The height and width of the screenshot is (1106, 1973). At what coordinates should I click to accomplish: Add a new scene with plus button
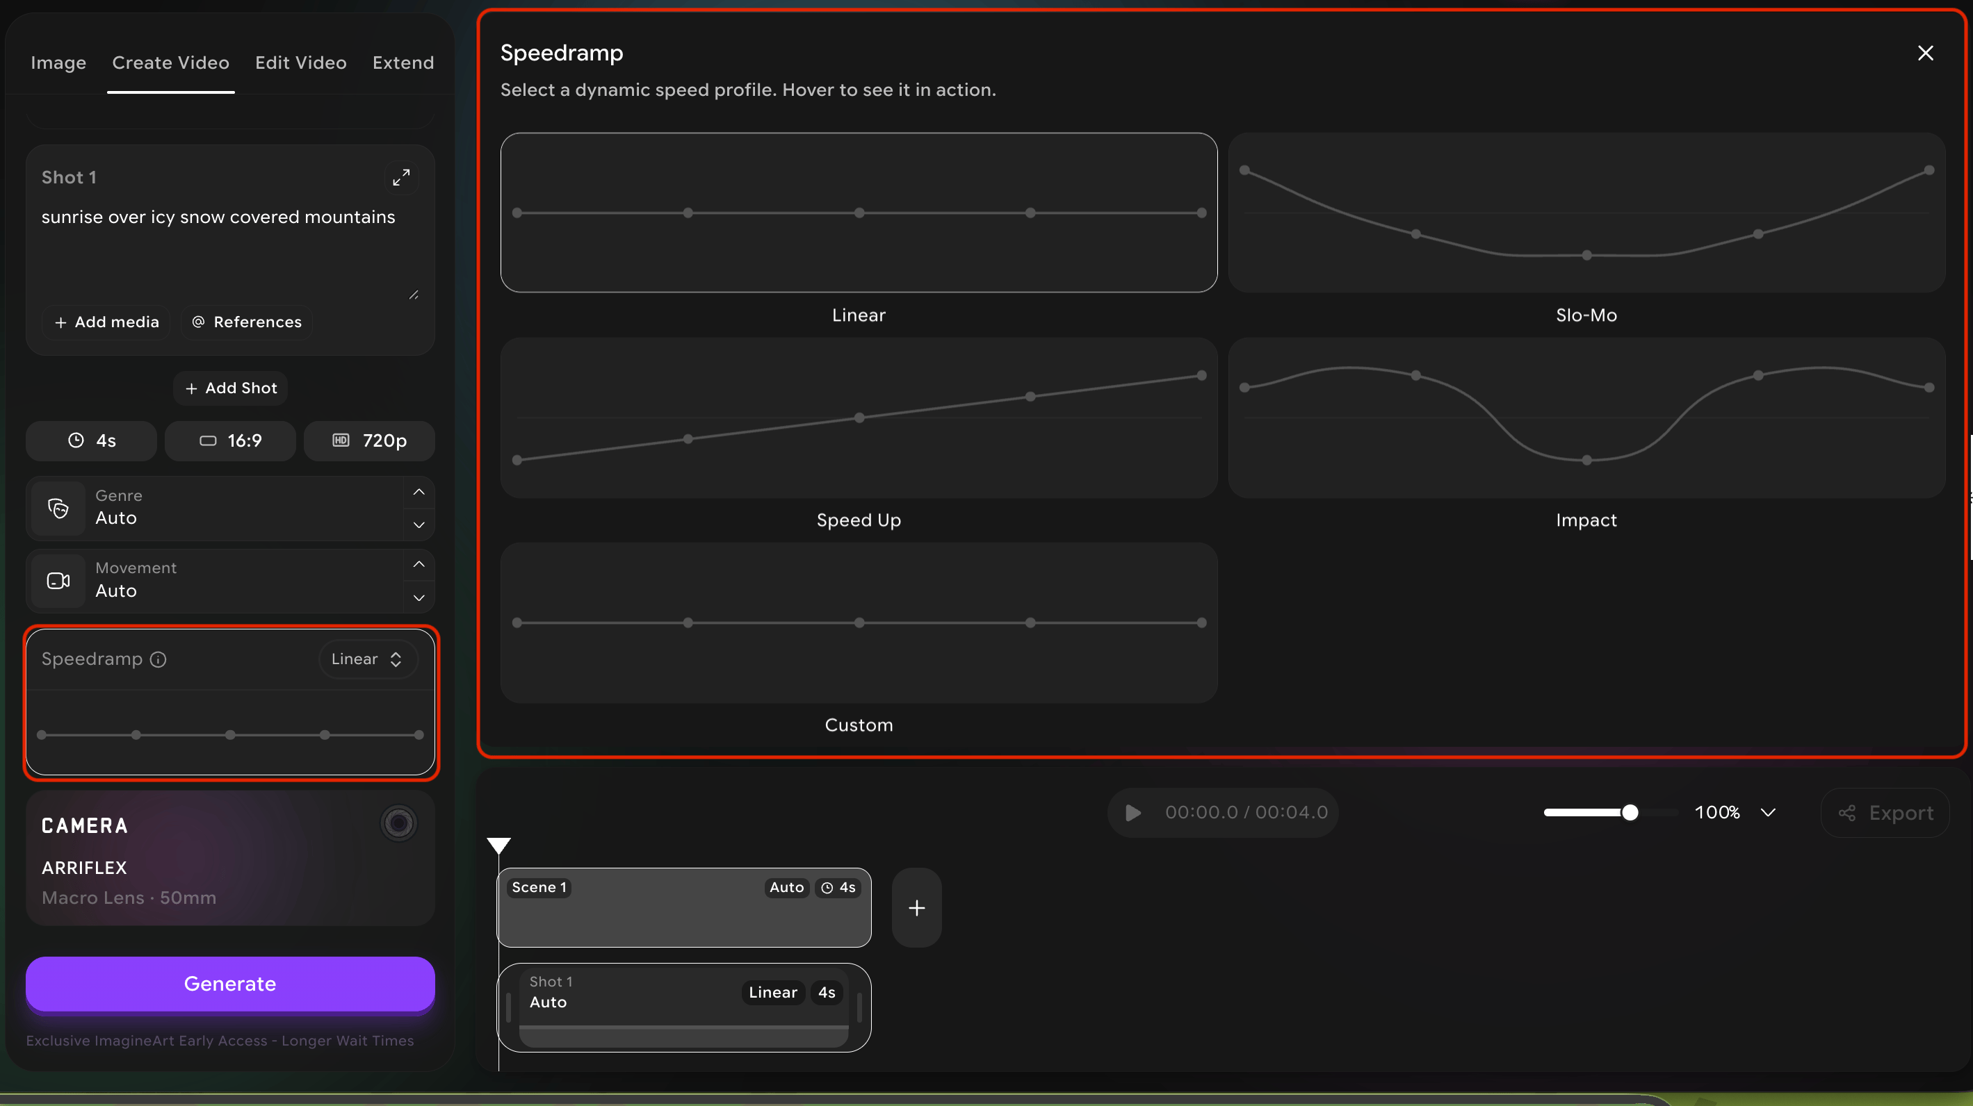click(917, 908)
